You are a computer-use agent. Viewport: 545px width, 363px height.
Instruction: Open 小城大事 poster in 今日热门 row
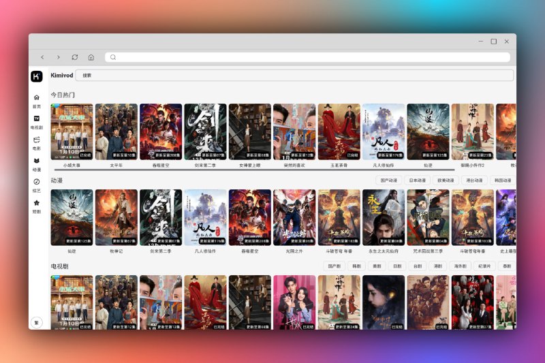click(x=72, y=131)
